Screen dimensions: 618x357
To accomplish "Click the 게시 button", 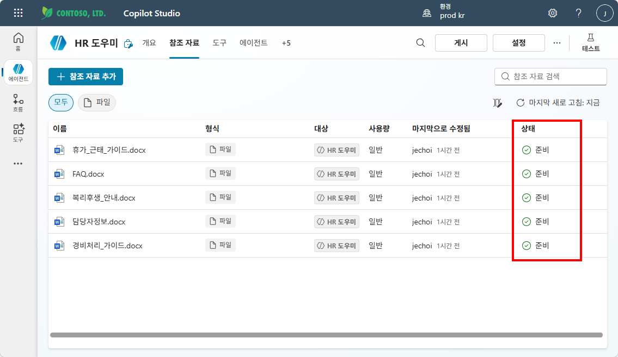I will tap(461, 43).
